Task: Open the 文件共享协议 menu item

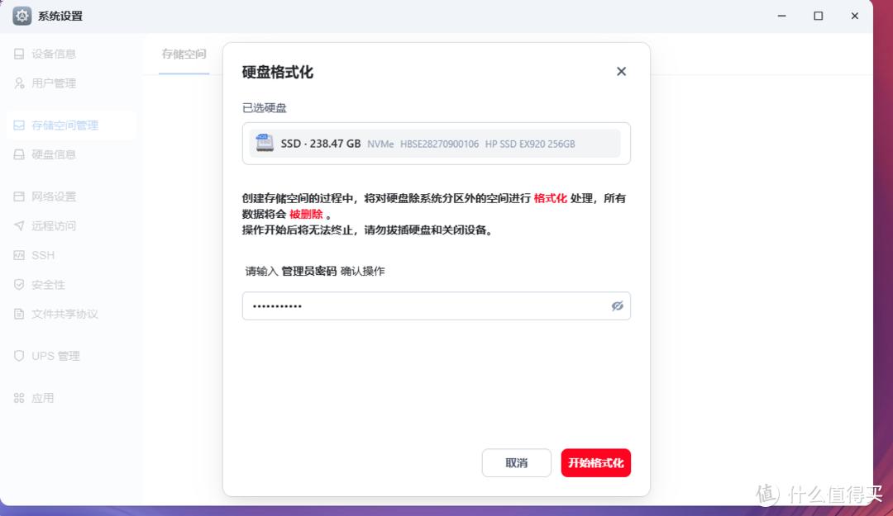Action: pyautogui.click(x=64, y=314)
